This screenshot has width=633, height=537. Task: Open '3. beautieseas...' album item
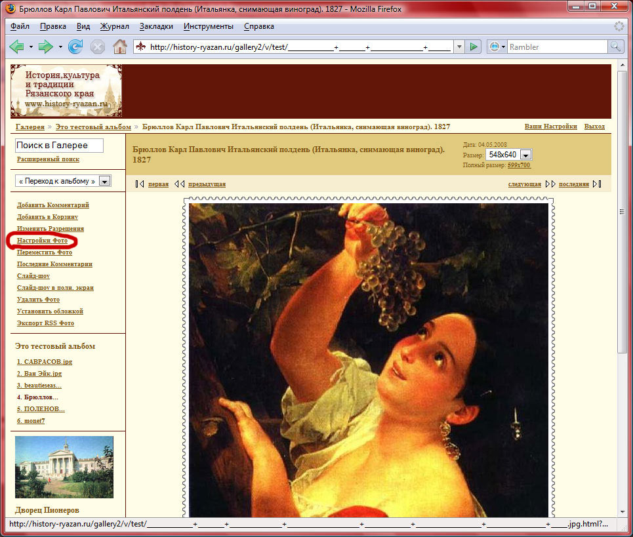[x=39, y=386]
